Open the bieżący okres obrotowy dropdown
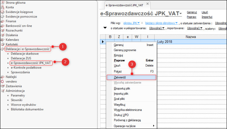Viewport: 227px width, 129px height. [x=161, y=23]
